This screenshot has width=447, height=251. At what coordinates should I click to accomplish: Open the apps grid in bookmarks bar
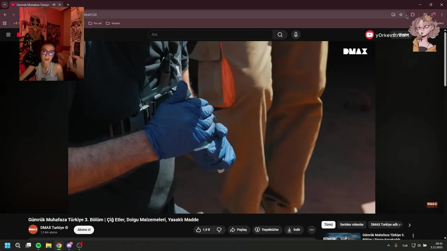coord(5,23)
